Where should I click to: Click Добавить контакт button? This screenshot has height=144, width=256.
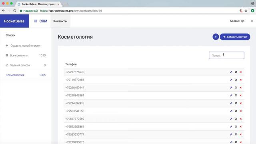click(235, 37)
